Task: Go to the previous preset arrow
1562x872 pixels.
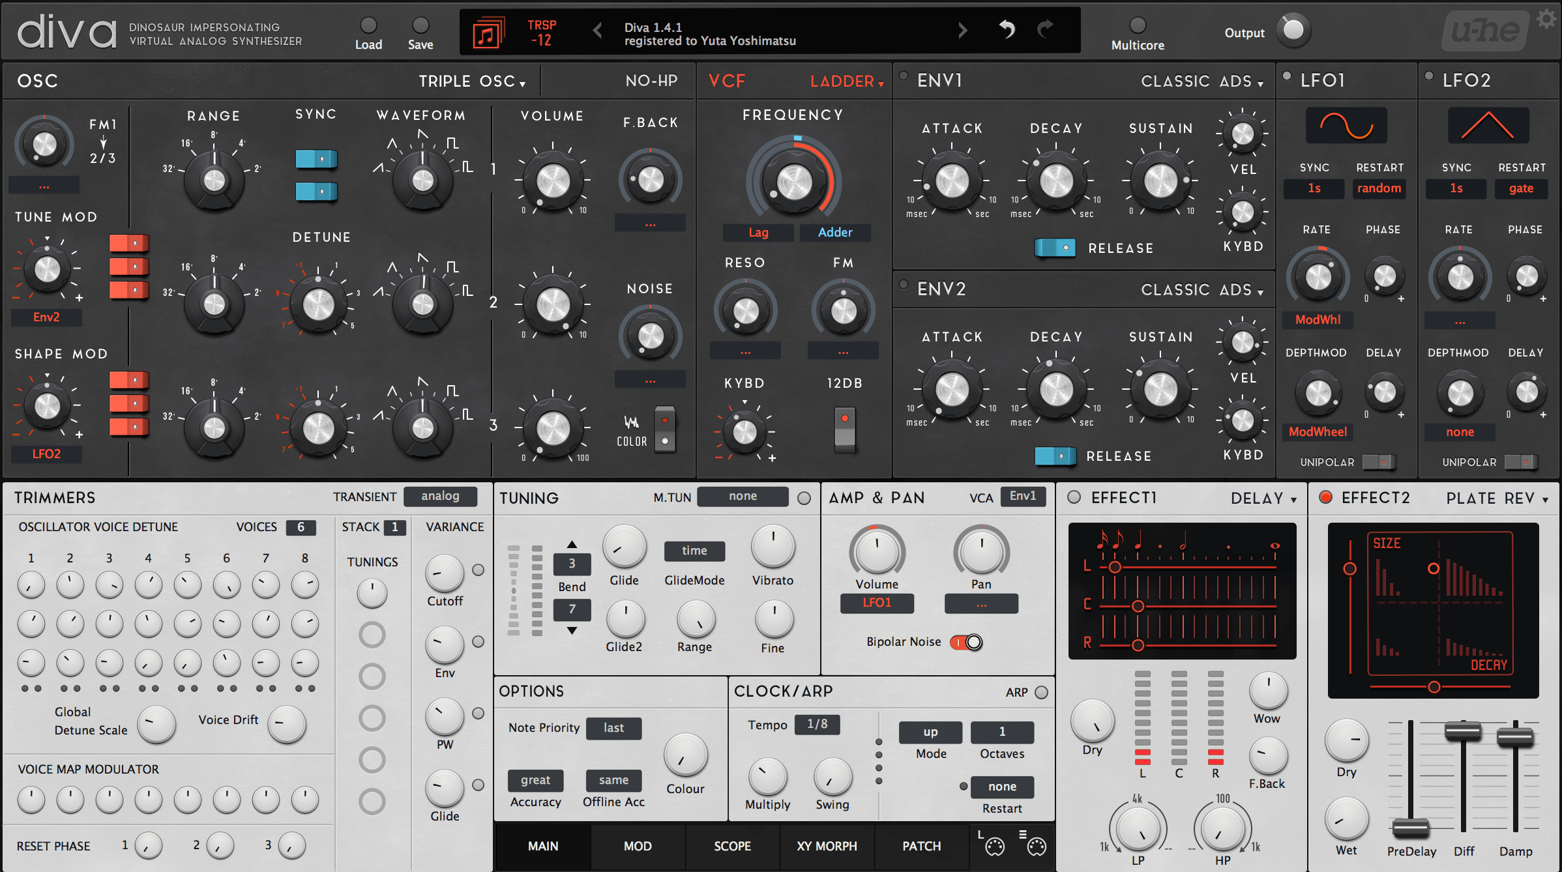Action: [x=597, y=30]
